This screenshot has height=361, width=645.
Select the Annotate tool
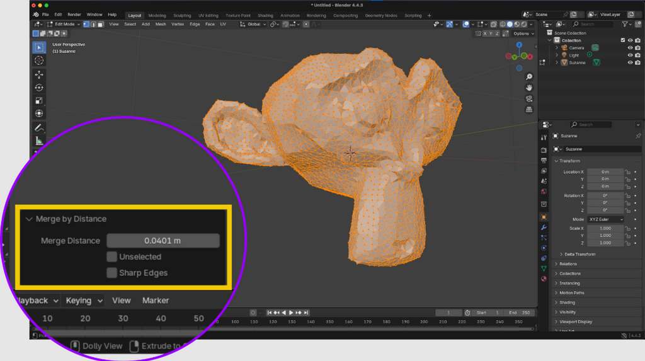point(39,128)
